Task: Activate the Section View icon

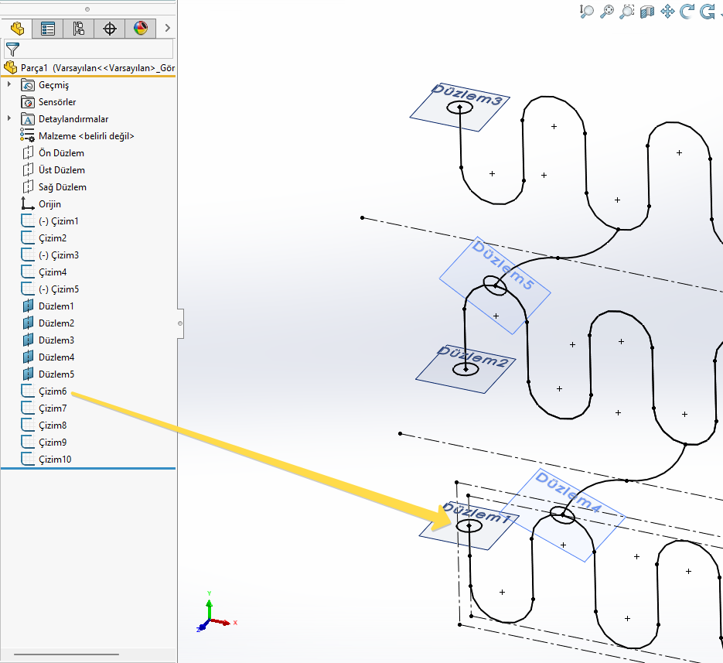Action: (647, 11)
